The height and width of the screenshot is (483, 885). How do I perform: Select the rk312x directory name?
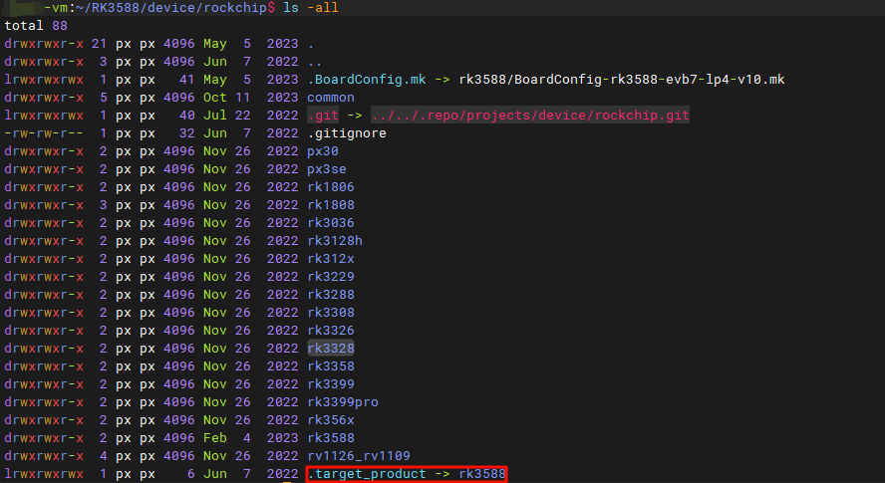click(x=331, y=259)
